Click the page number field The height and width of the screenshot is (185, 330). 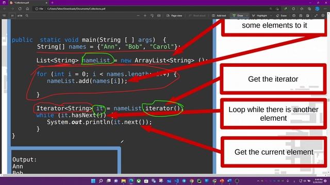[12, 15]
